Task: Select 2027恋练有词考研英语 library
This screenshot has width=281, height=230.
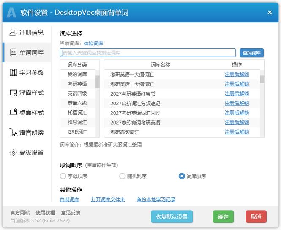Action: (x=182, y=123)
